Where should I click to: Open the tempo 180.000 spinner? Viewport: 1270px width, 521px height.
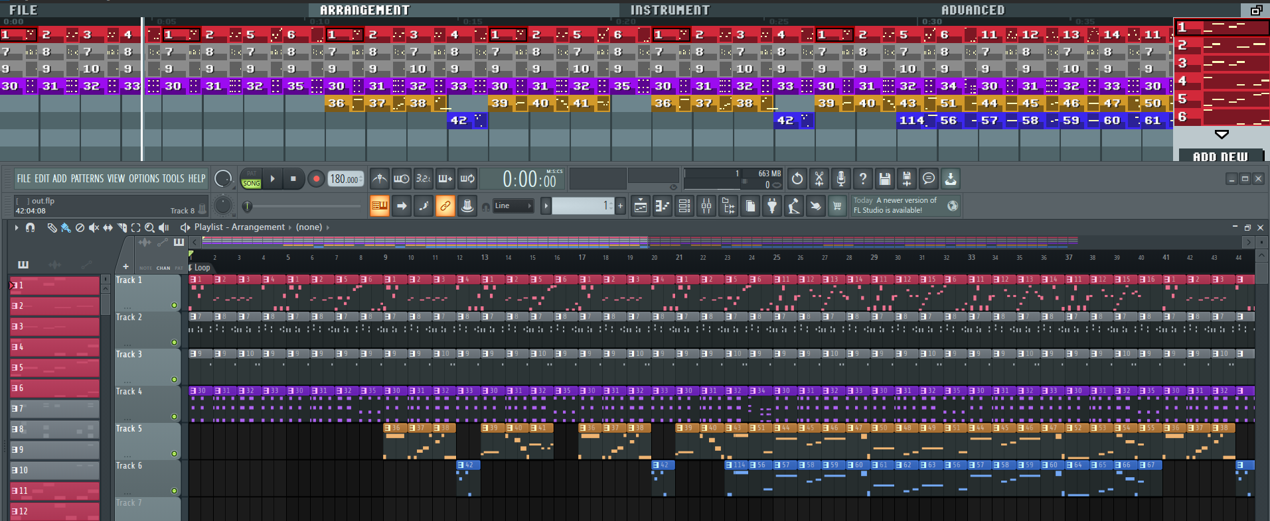click(x=346, y=179)
